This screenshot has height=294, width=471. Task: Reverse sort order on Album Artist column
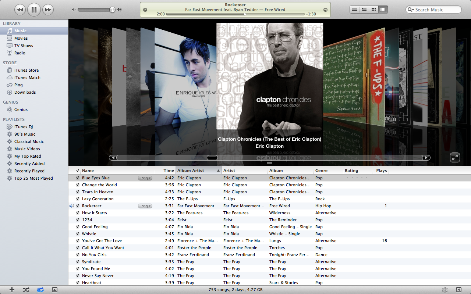pos(199,171)
